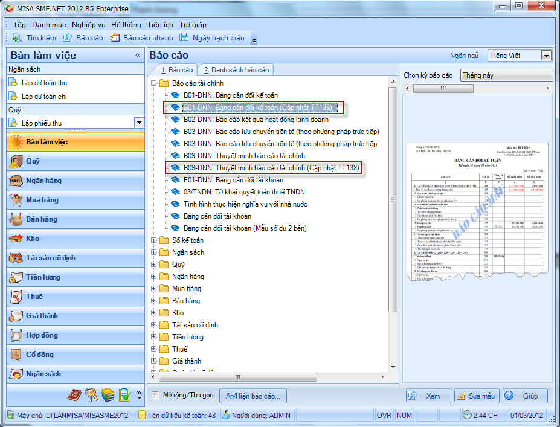Click Người dùng: ADMIN in status bar
This screenshot has height=427, width=560.
click(x=257, y=415)
